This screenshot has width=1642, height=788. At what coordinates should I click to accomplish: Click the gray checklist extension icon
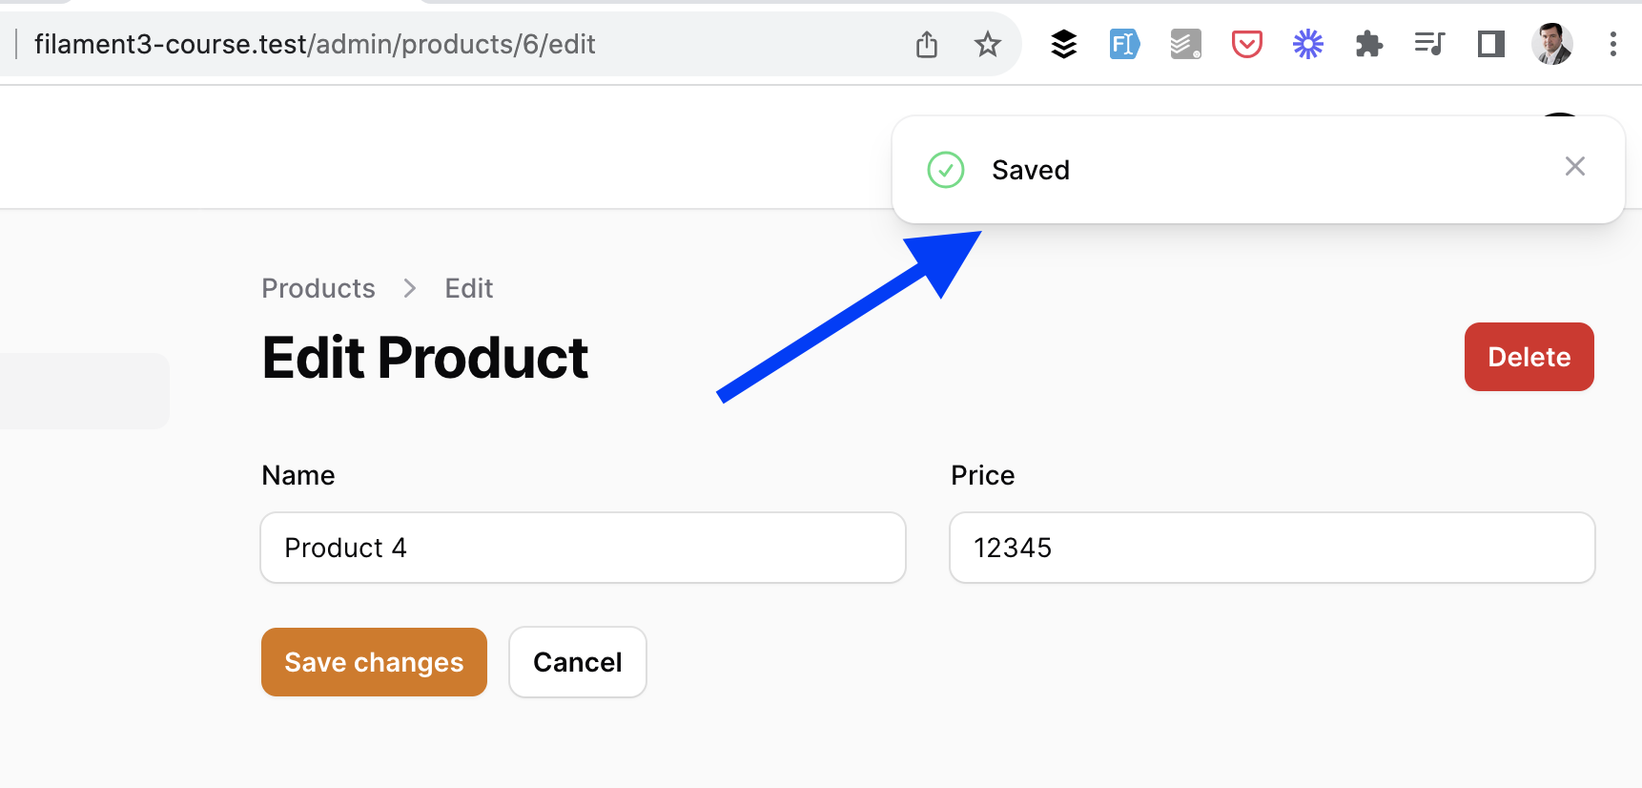coord(1186,44)
